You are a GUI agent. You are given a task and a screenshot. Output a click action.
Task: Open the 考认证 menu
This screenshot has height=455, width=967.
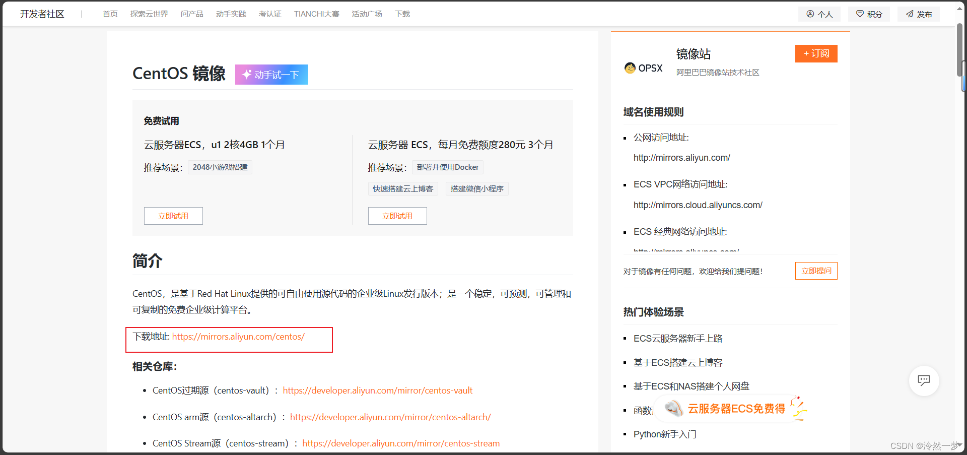pos(270,14)
